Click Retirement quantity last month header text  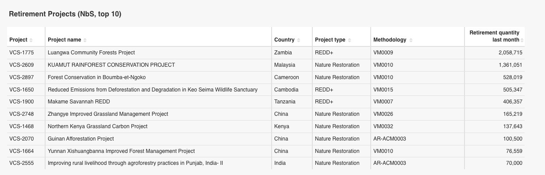(x=495, y=36)
